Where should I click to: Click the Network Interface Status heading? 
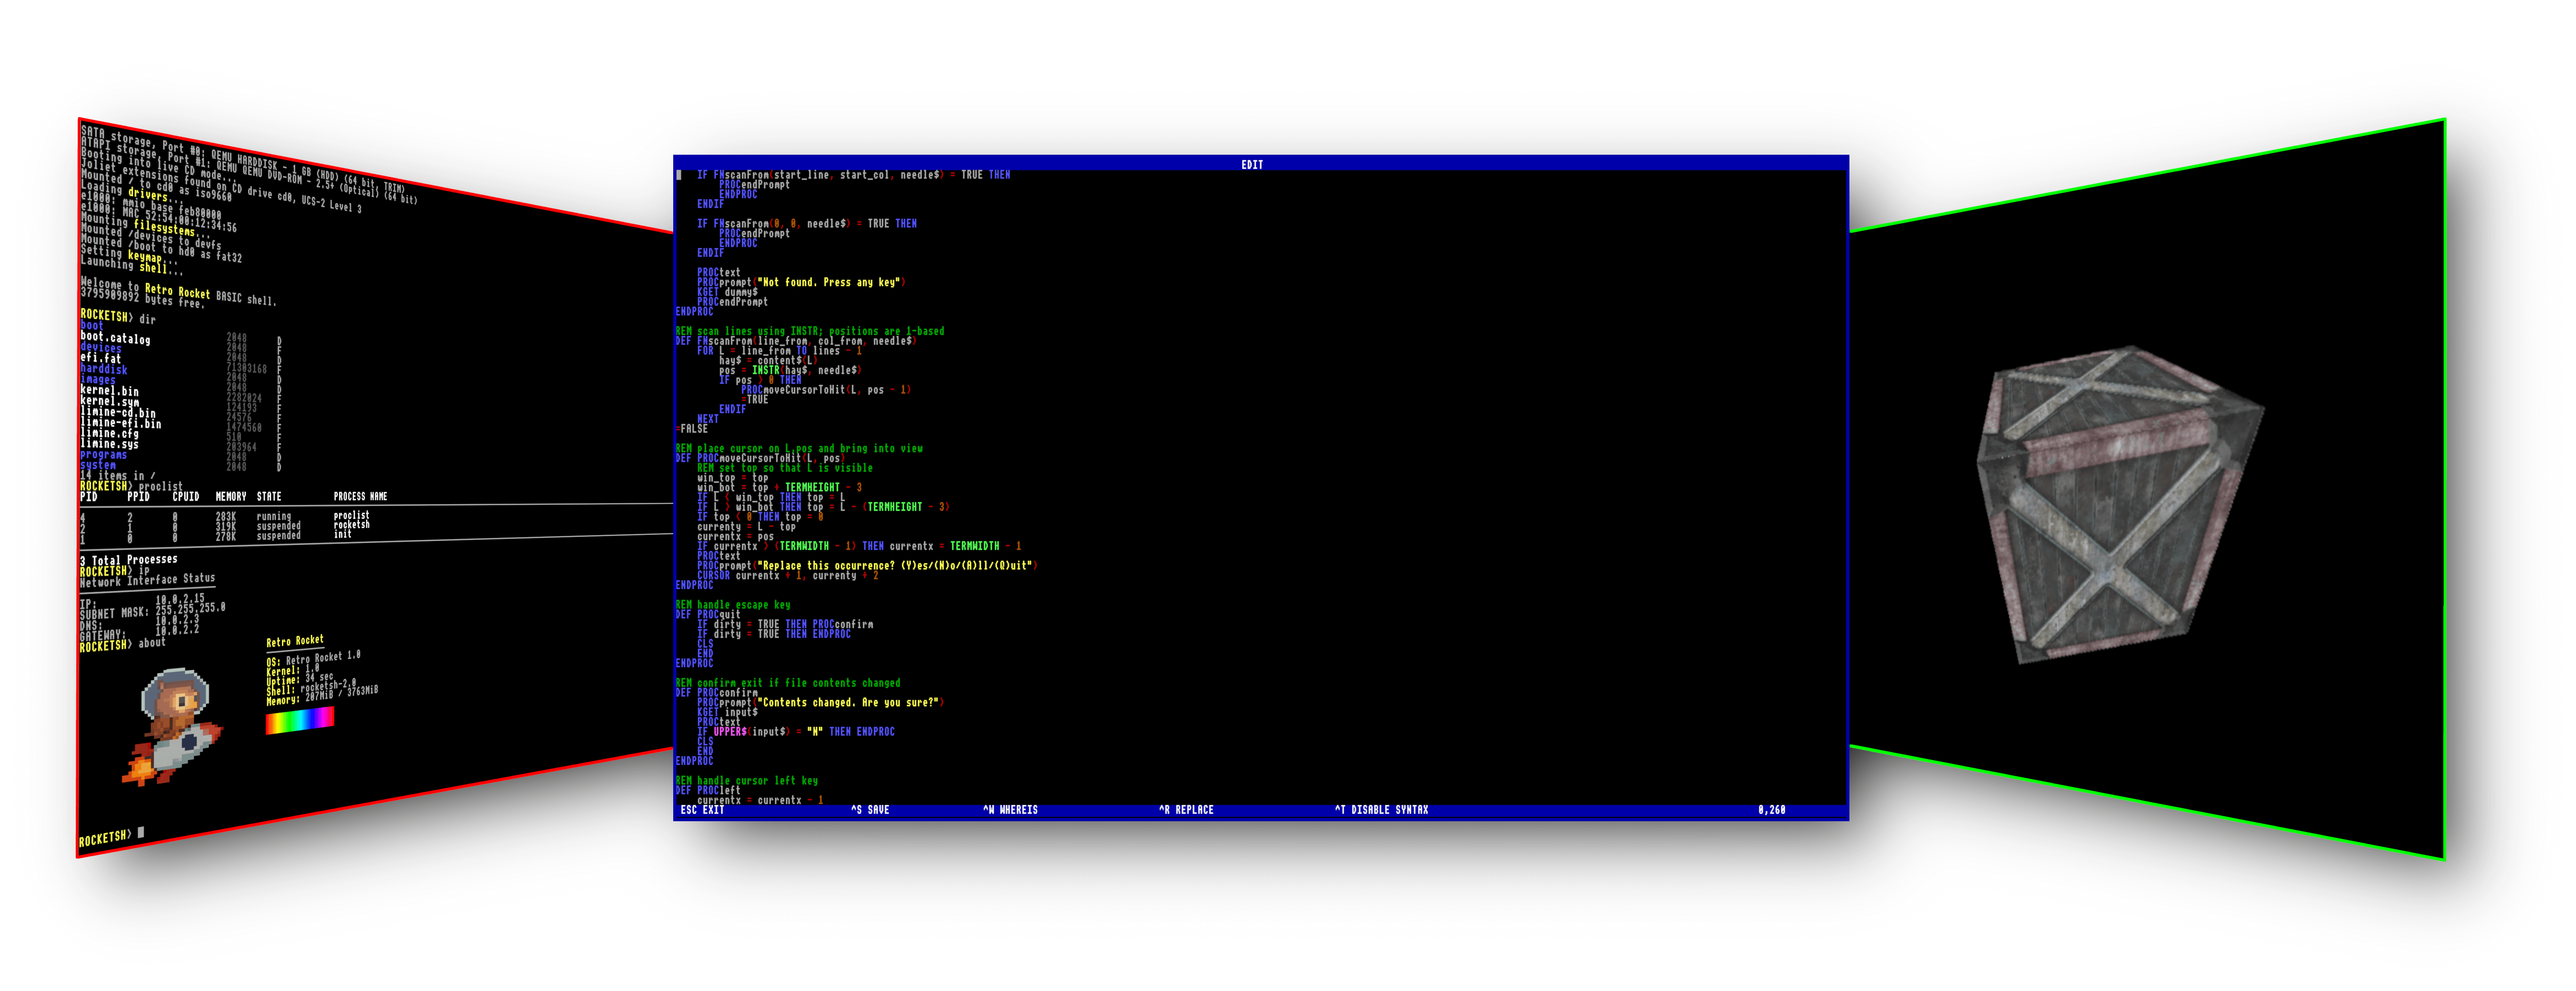[x=147, y=580]
